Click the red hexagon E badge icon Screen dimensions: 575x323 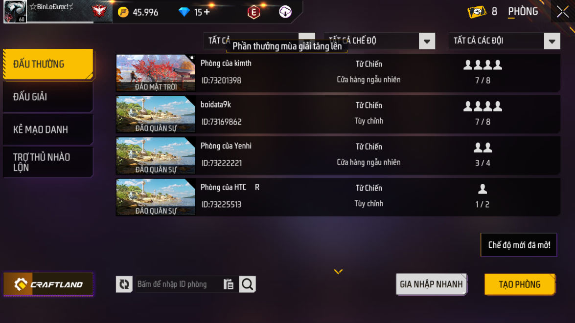(x=253, y=12)
